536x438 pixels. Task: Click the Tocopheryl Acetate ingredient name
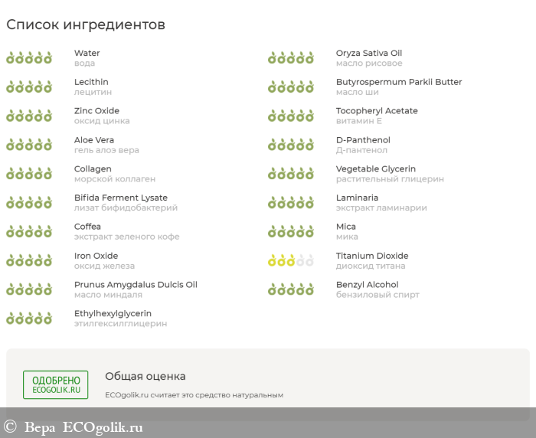(377, 111)
